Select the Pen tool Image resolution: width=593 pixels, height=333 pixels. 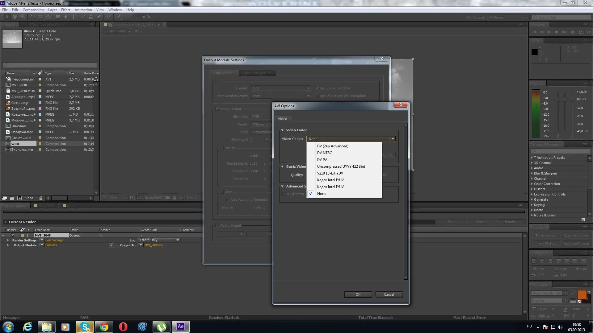click(65, 17)
